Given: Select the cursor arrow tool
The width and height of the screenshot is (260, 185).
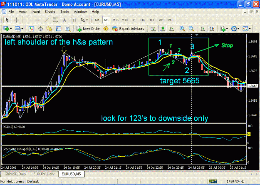Looking at the screenshot, I should tap(7, 20).
